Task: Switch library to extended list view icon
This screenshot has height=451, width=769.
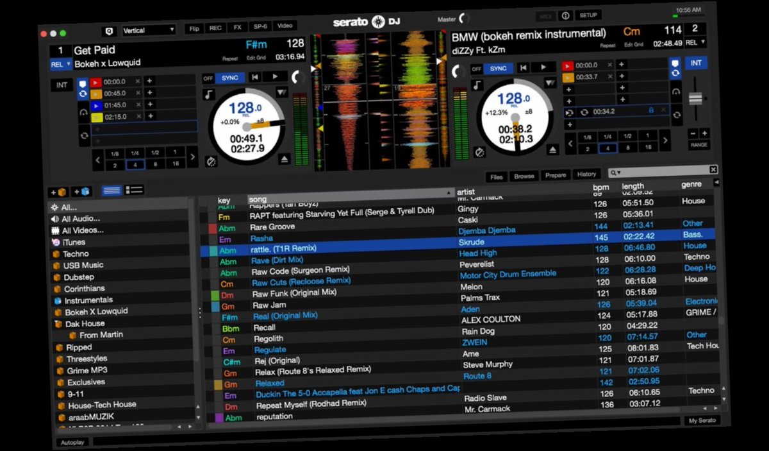Action: click(134, 190)
